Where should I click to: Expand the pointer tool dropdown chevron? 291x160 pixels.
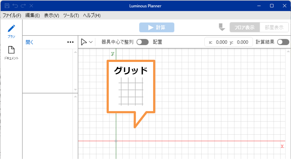91,42
